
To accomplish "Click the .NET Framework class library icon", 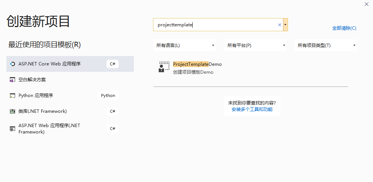I will [12, 111].
